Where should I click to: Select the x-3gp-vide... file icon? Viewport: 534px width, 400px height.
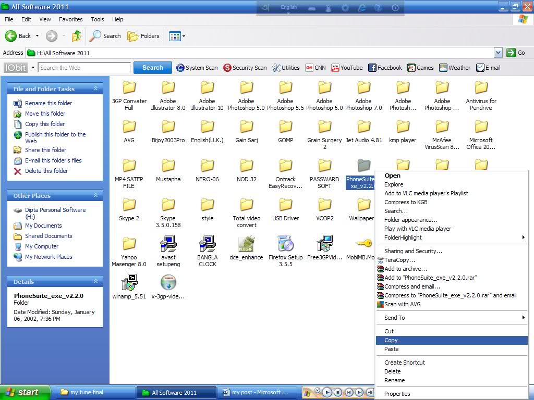(x=168, y=287)
